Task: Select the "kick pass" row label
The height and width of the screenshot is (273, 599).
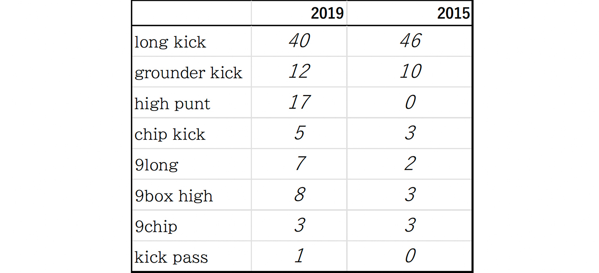Action: [171, 257]
